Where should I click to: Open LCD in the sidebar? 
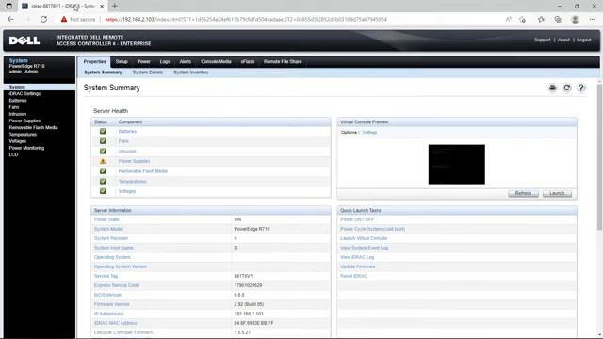click(x=13, y=154)
